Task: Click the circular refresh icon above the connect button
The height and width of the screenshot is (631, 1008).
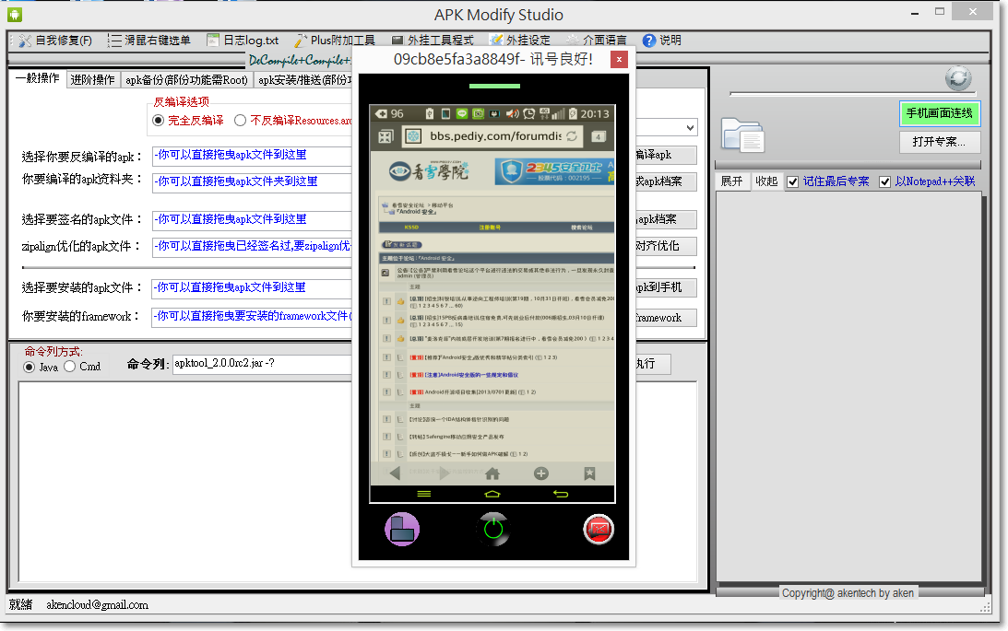Action: (x=958, y=78)
